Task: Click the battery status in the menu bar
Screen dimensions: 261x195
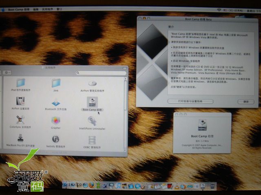Action: tap(236, 11)
